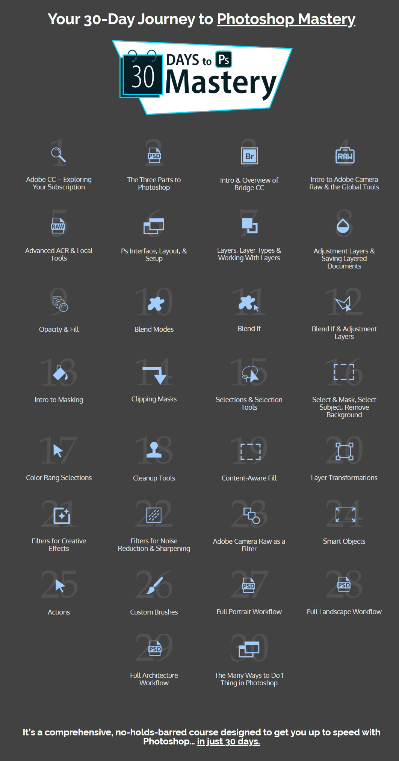Click the splat icon above Blend Modes

pyautogui.click(x=156, y=303)
